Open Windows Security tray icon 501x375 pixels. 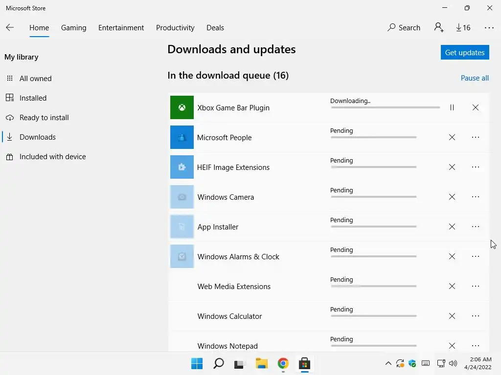click(412, 363)
